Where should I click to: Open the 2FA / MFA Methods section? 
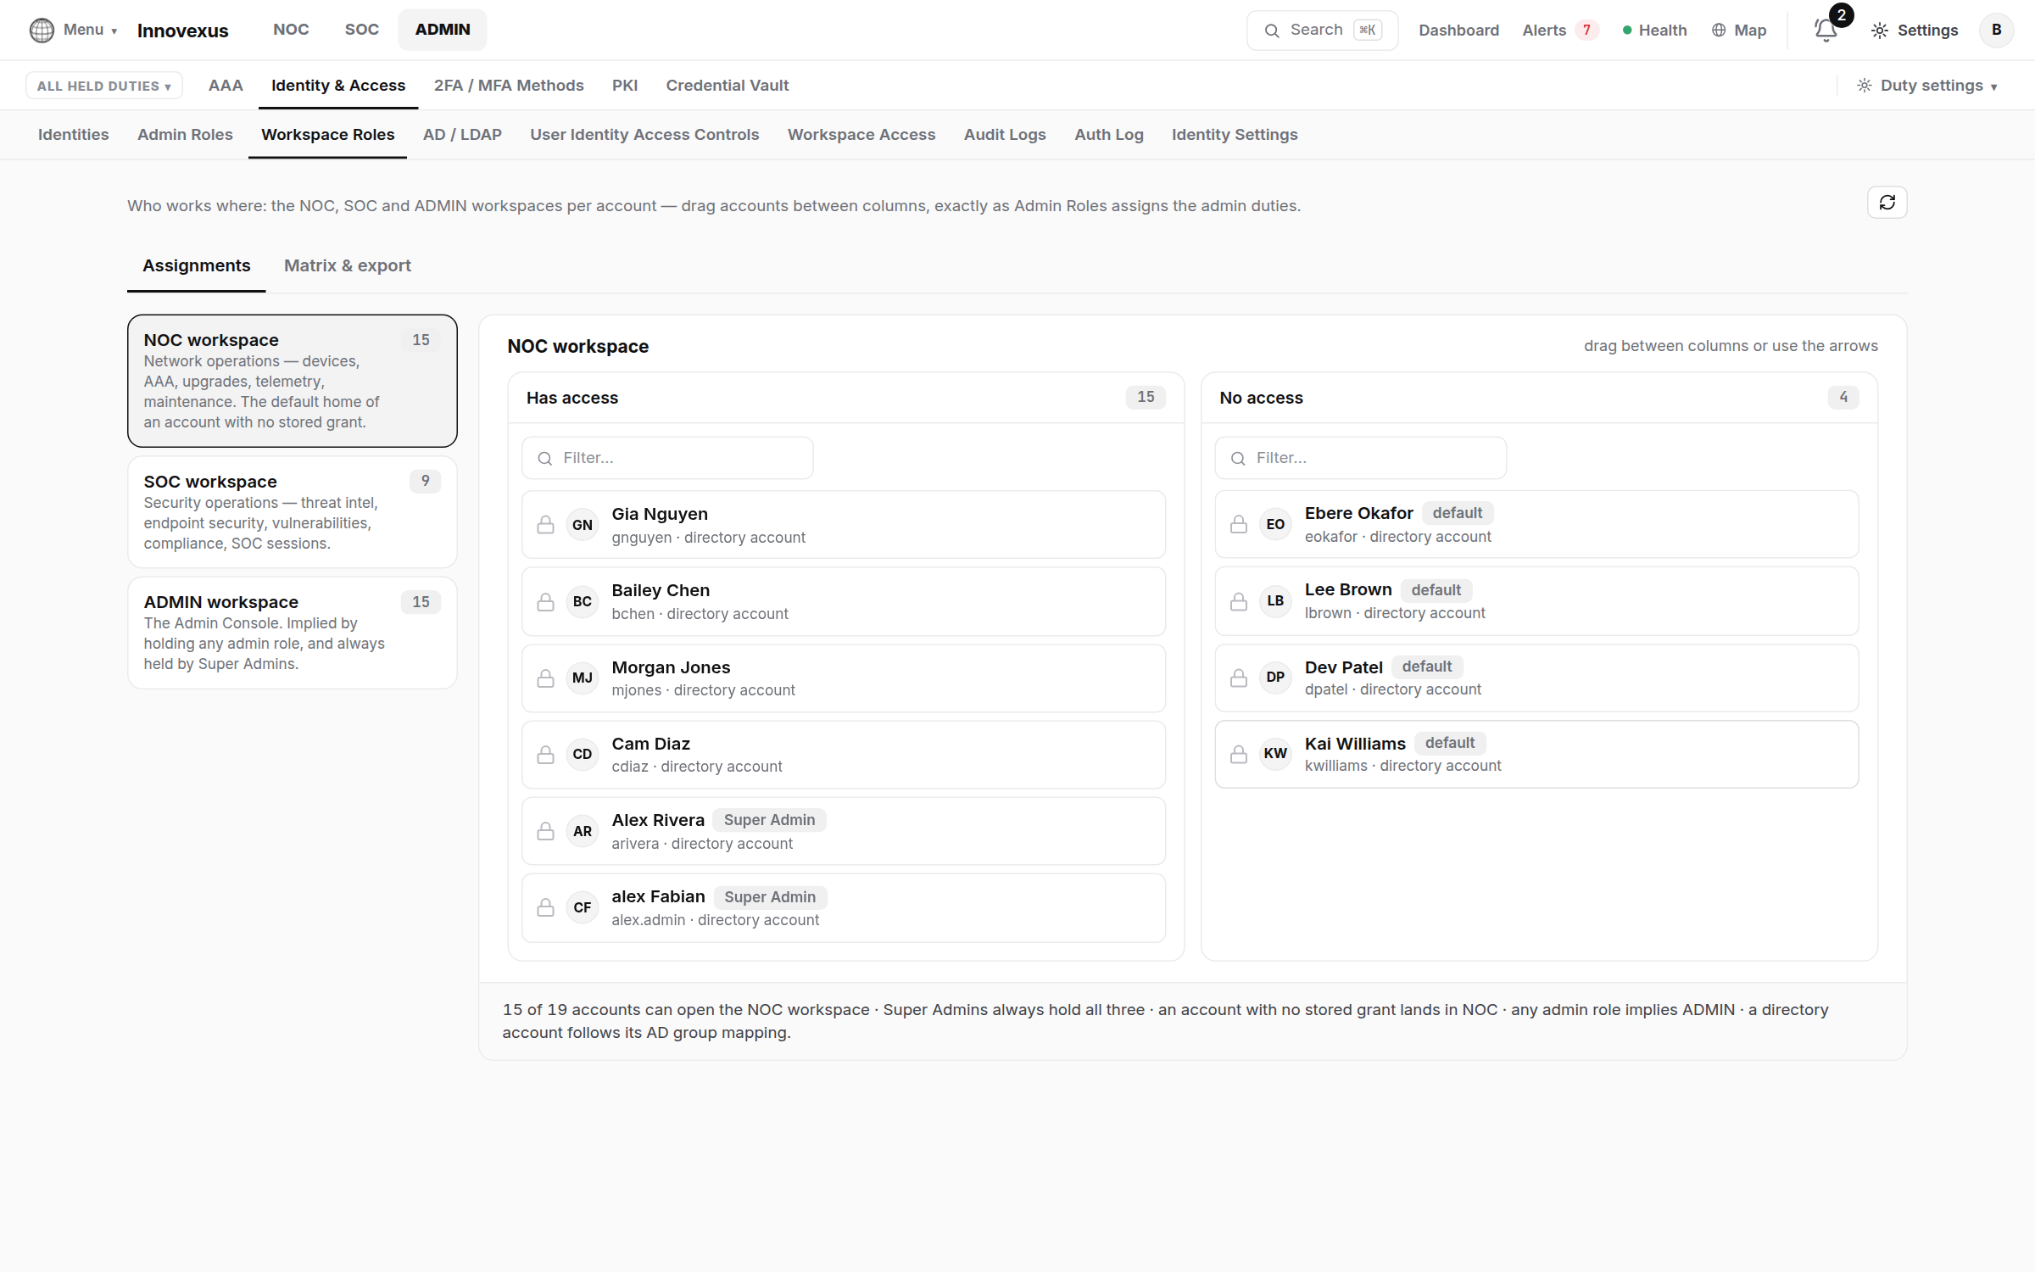(509, 86)
